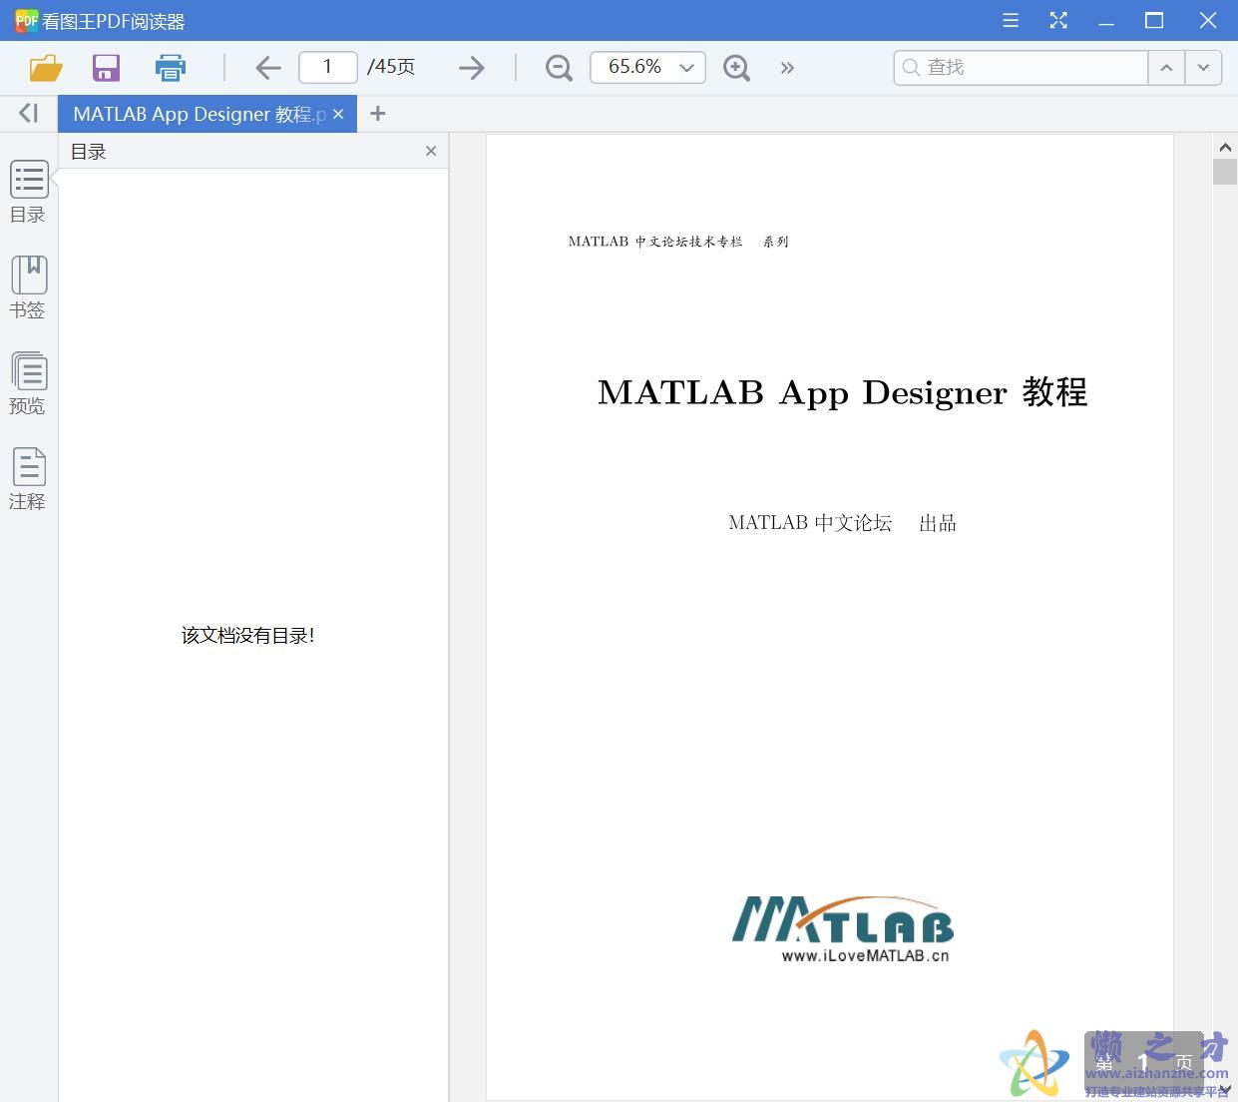Toggle fullscreen mode icon in title bar
Image resolution: width=1238 pixels, height=1102 pixels.
point(1058,20)
